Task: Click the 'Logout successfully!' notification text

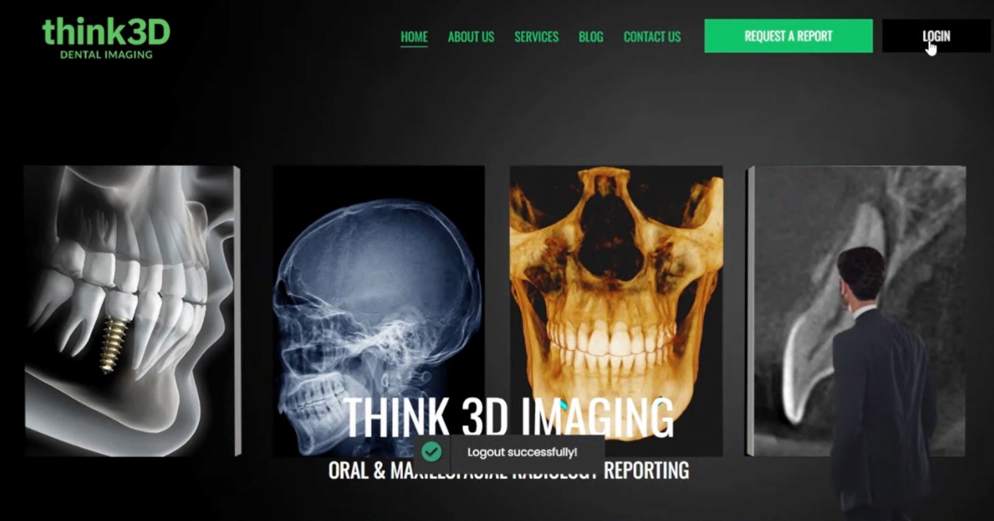Action: [x=522, y=452]
